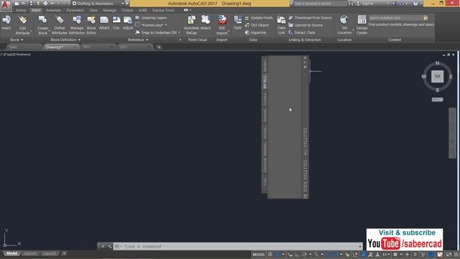460x259 pixels.
Task: Switch to the Home ribbon tab
Action: tap(21, 10)
